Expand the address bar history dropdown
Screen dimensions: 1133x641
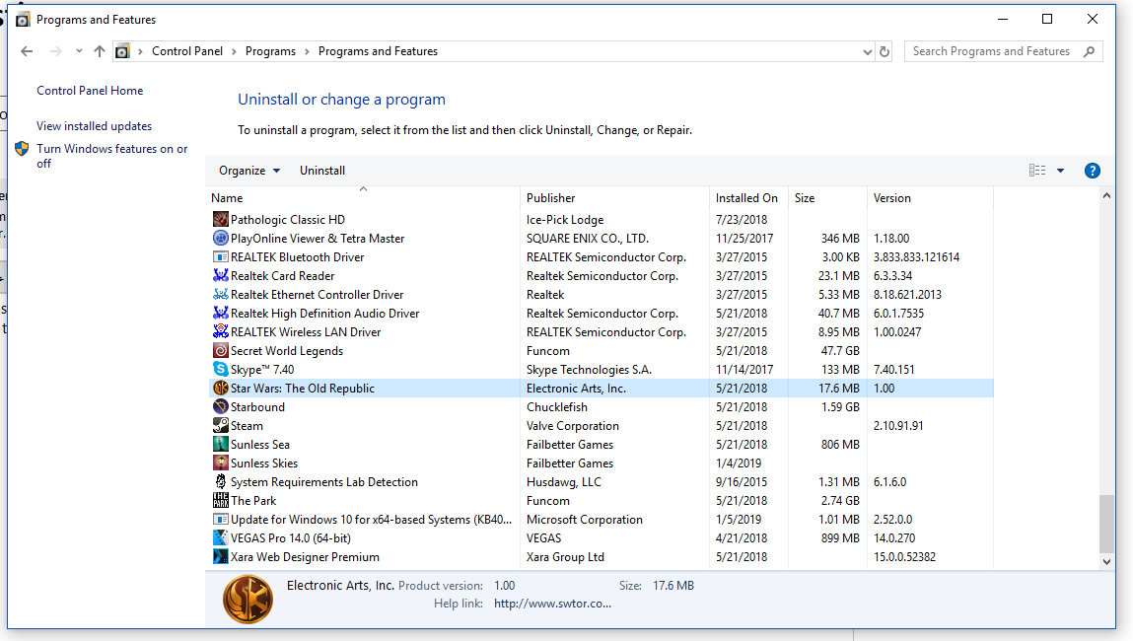867,52
